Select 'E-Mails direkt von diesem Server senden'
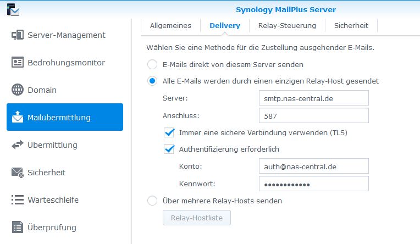Screen dimensions: 420x244 tap(152, 64)
